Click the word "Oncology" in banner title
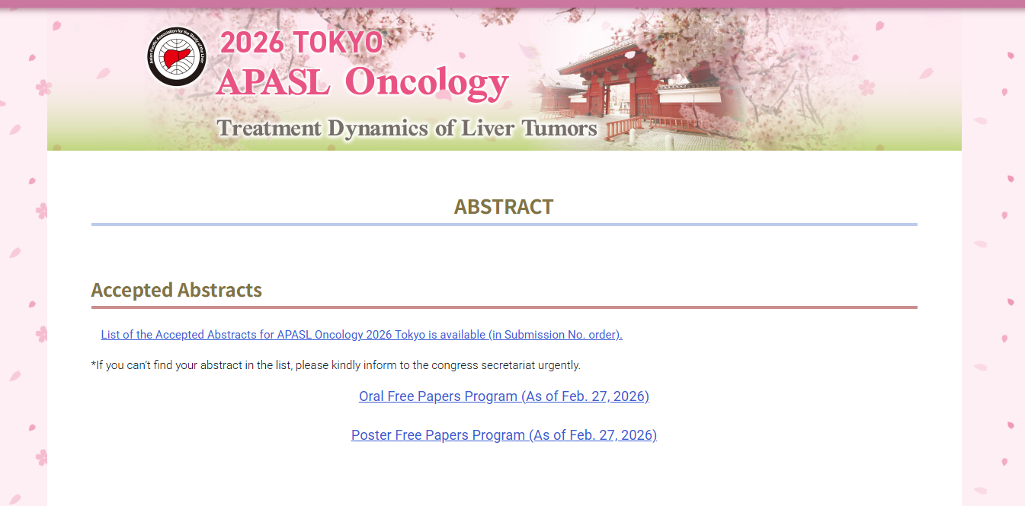This screenshot has width=1025, height=506. point(427,83)
